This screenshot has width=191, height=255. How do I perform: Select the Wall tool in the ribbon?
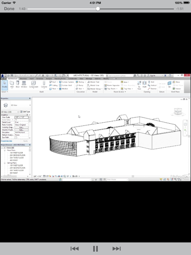point(12,84)
